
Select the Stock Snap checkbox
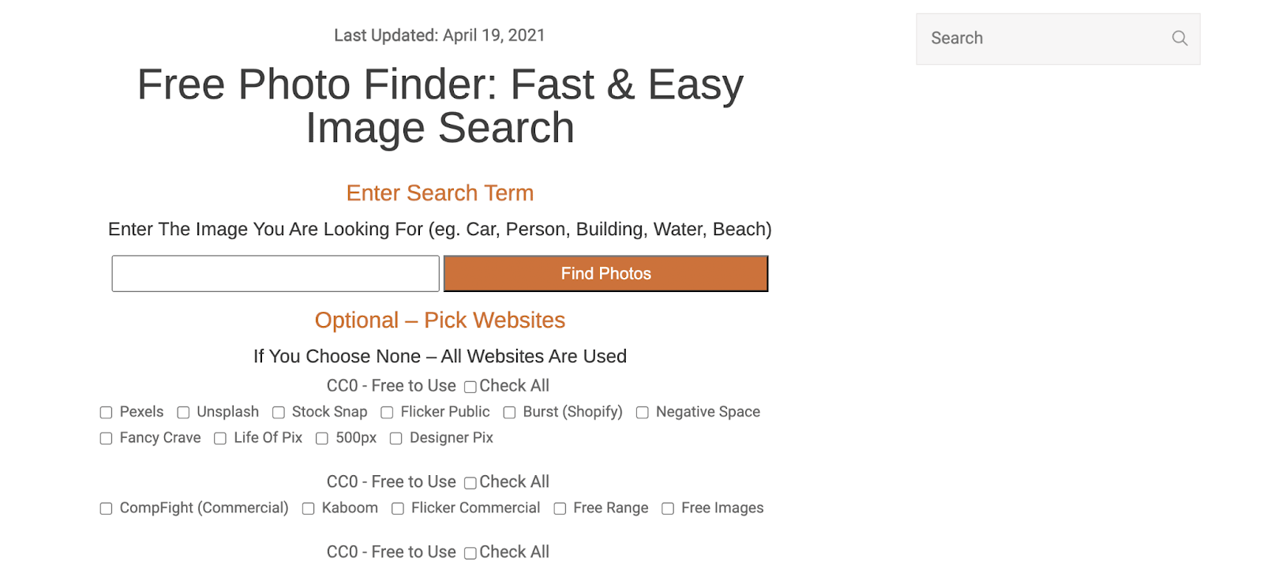pos(279,413)
